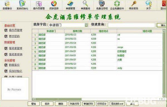Screen dimensions: 167x107
Task: Click the 单据打印 button
Action: pos(88,104)
